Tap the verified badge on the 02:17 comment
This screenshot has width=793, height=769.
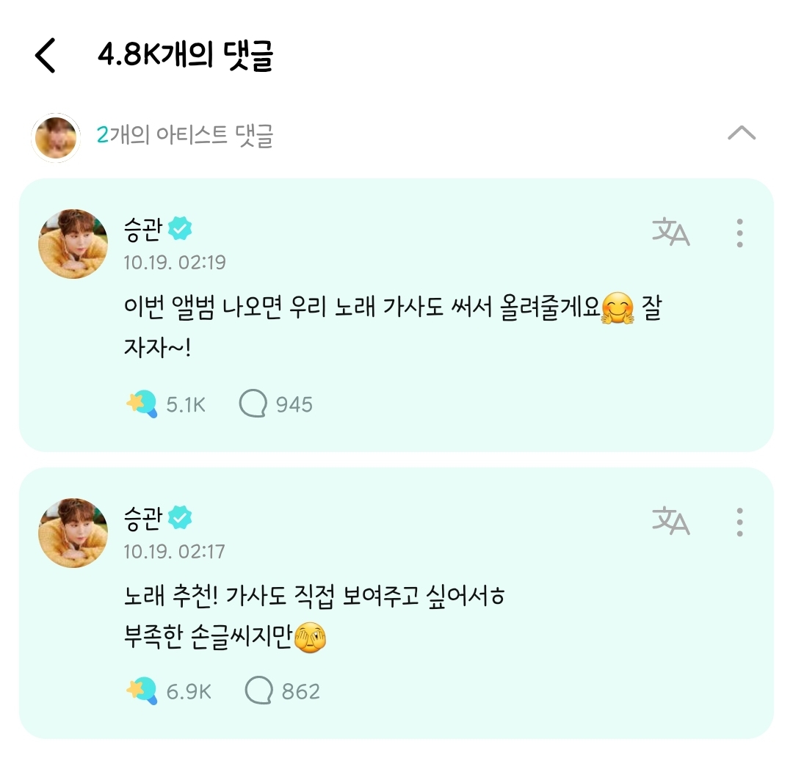click(x=180, y=519)
